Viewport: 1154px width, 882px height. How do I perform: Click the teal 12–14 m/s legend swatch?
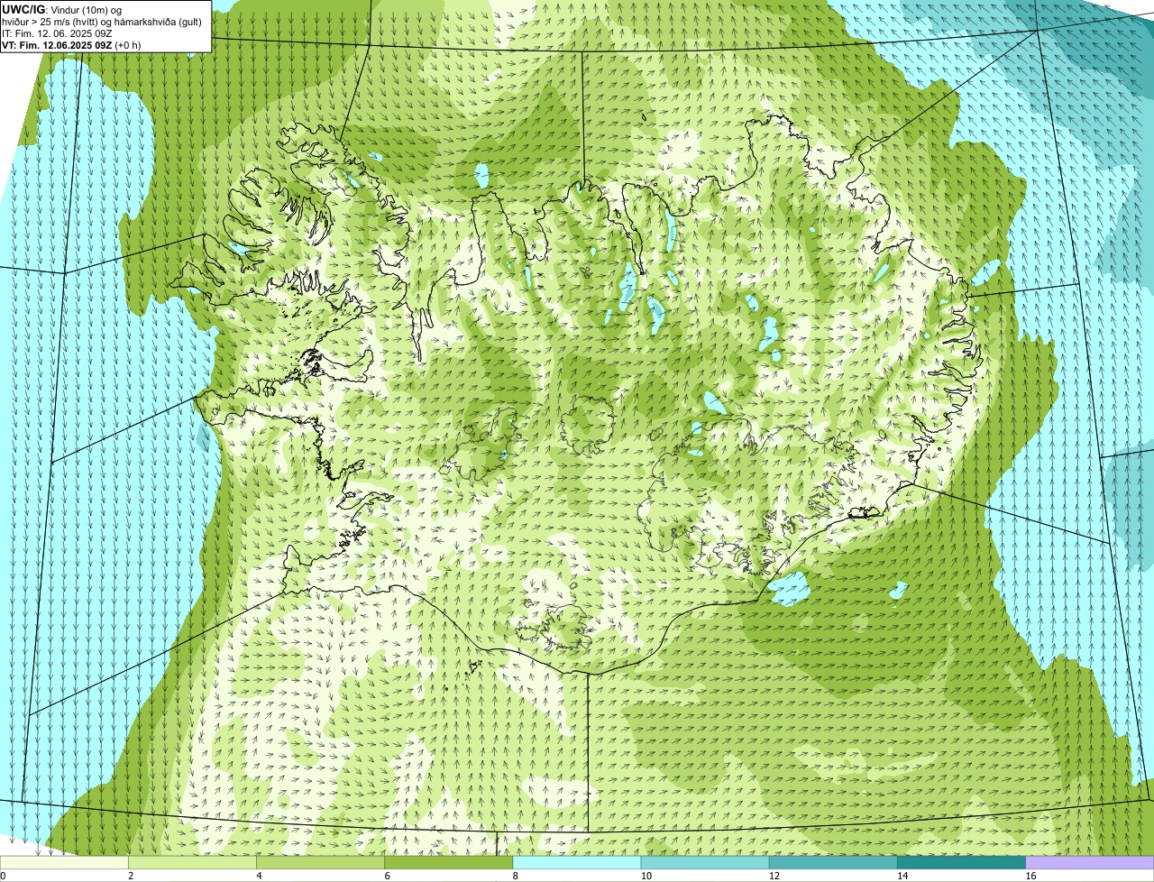[833, 863]
